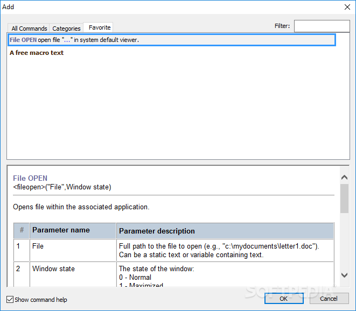Select 'A free macro text' entry
This screenshot has height=311, width=356.
point(37,53)
